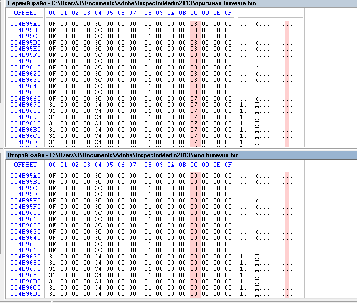Select offset 004B96D0 in the first file pane
Screen dimensions: 357x303
[25, 142]
